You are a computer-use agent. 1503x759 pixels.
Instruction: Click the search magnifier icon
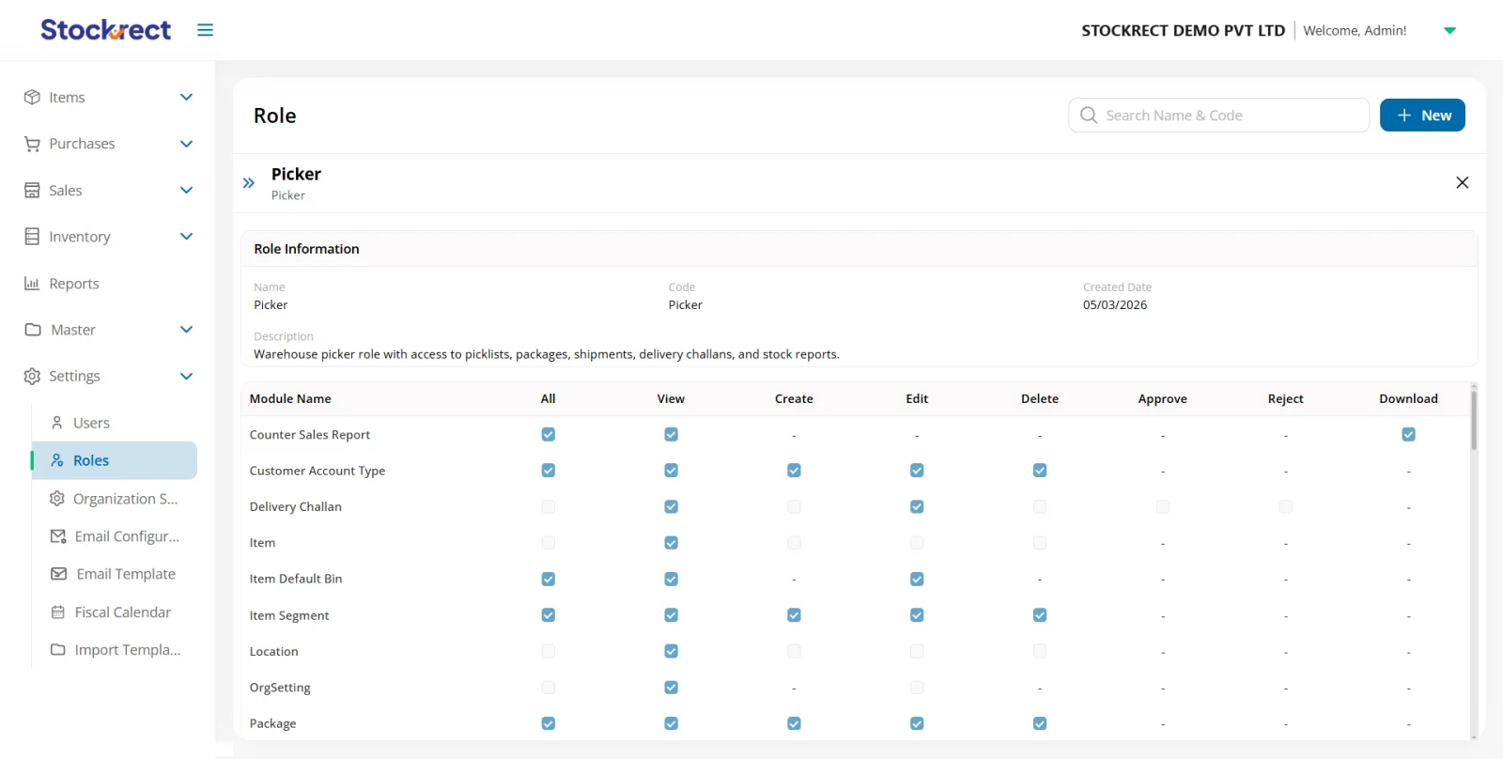tap(1089, 115)
